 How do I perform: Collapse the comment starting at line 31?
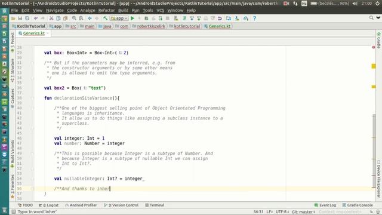tap(32, 63)
